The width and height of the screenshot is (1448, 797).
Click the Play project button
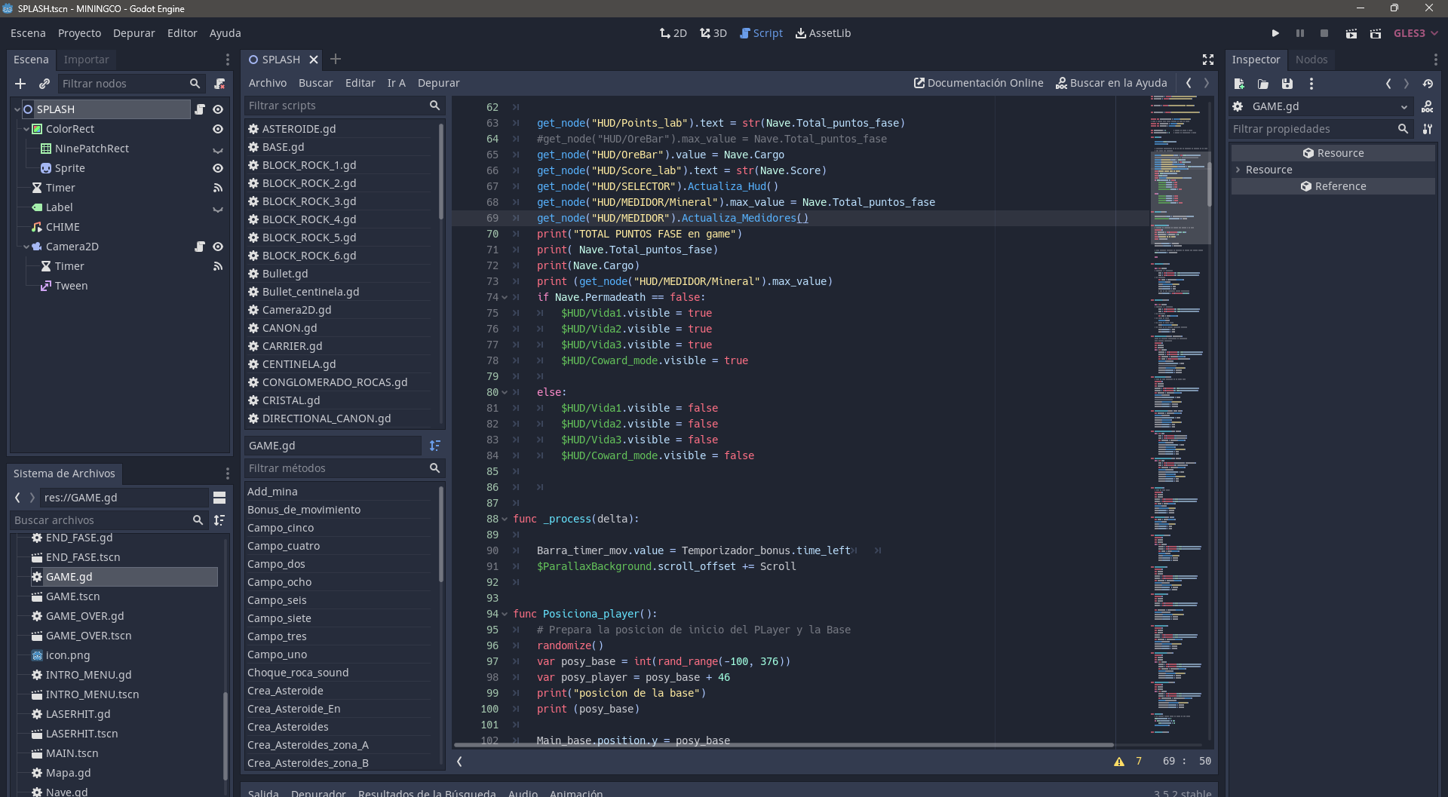click(x=1275, y=33)
